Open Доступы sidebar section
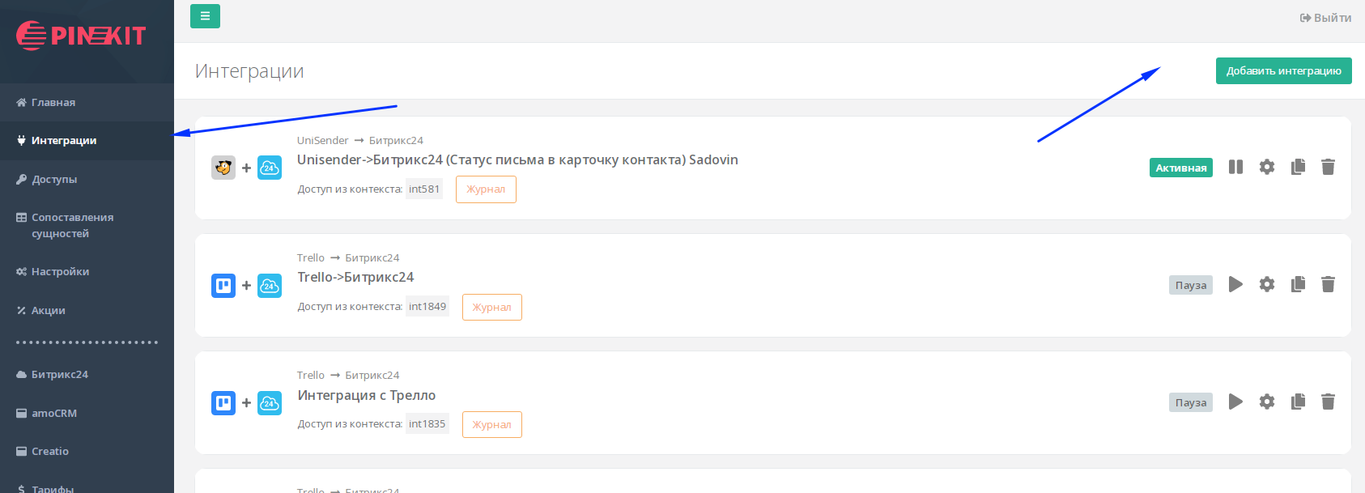This screenshot has width=1365, height=493. click(x=54, y=180)
